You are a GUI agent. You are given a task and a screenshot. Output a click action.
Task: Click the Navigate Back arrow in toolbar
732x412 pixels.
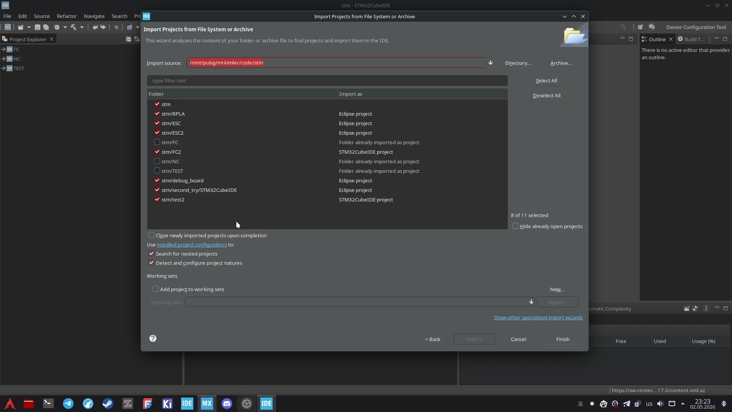(95, 27)
